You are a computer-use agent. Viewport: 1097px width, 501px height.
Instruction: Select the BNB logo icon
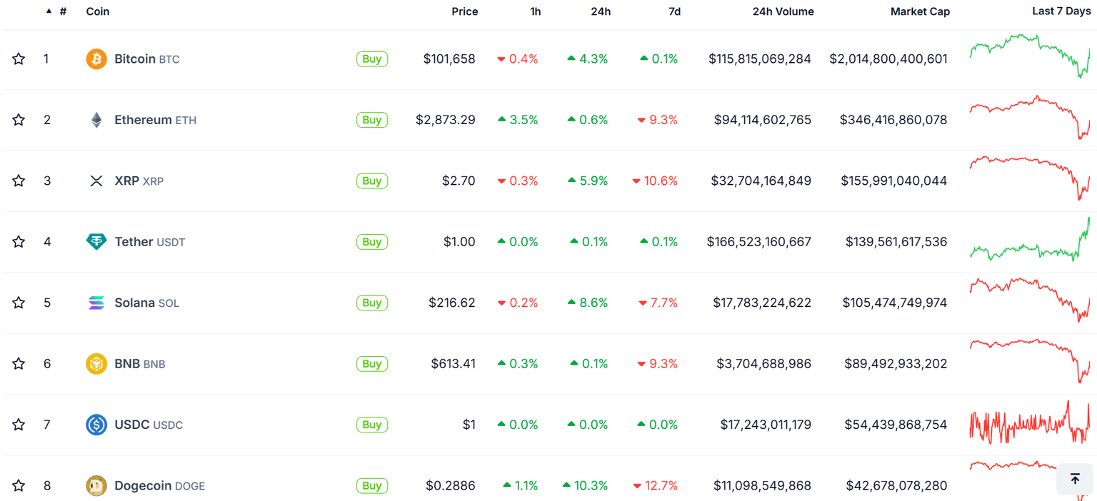tap(96, 363)
